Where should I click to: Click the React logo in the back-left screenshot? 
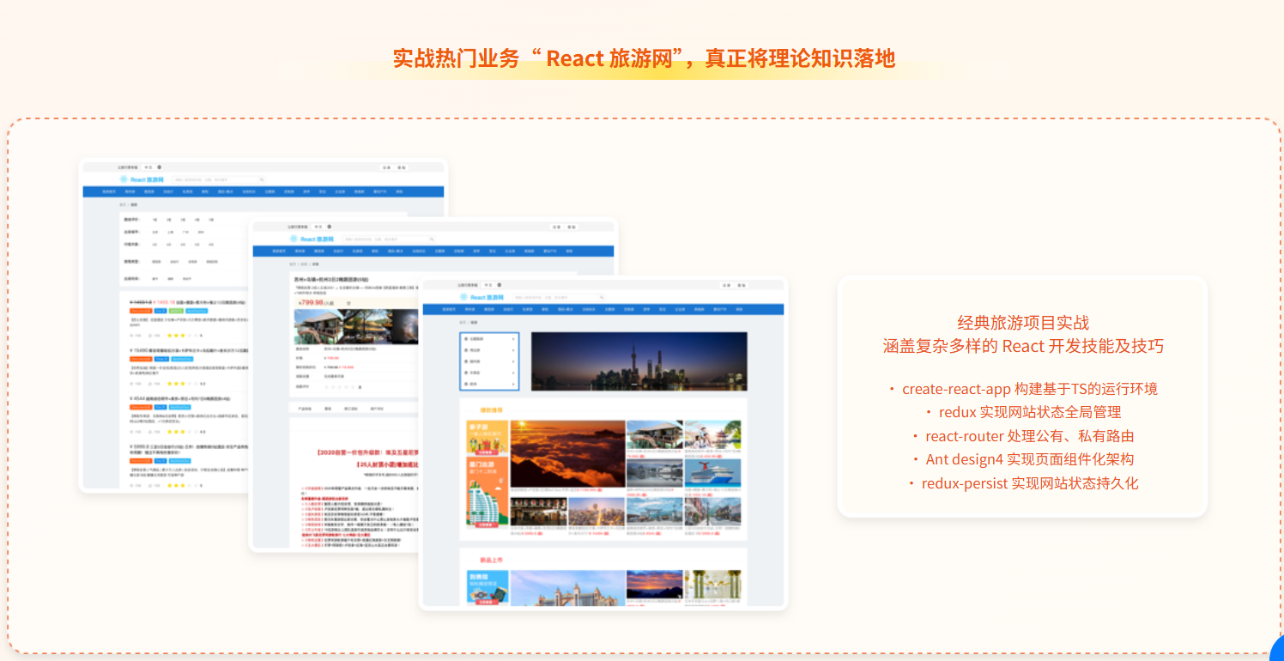click(124, 179)
